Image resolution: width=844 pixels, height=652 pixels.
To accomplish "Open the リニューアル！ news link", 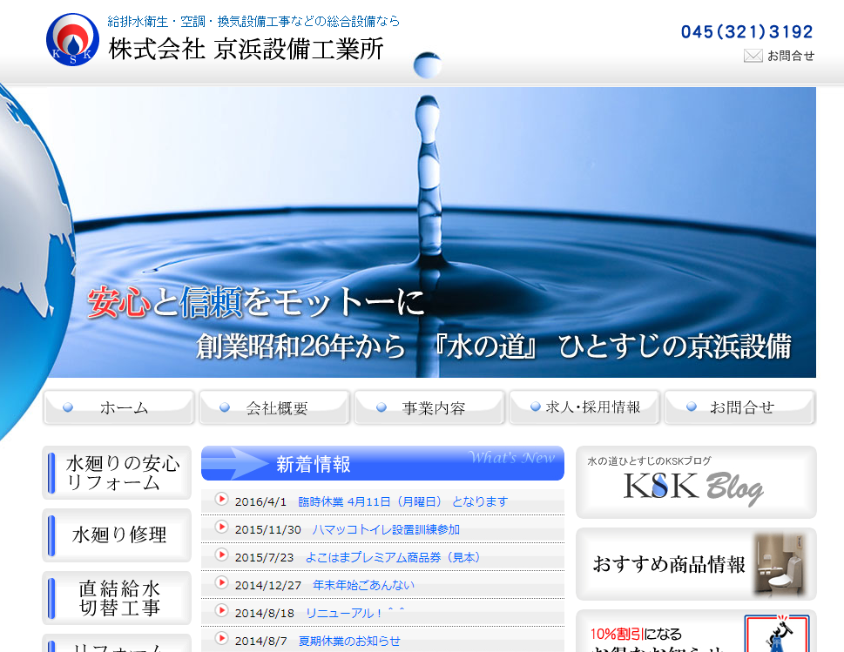I will (354, 614).
